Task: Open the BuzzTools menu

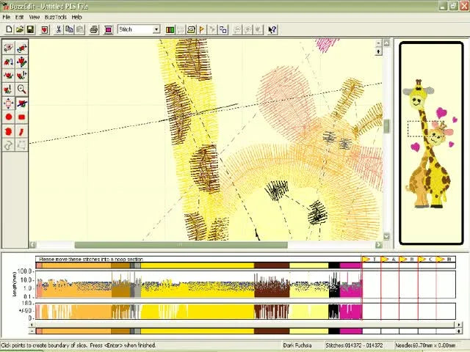Action: click(55, 17)
